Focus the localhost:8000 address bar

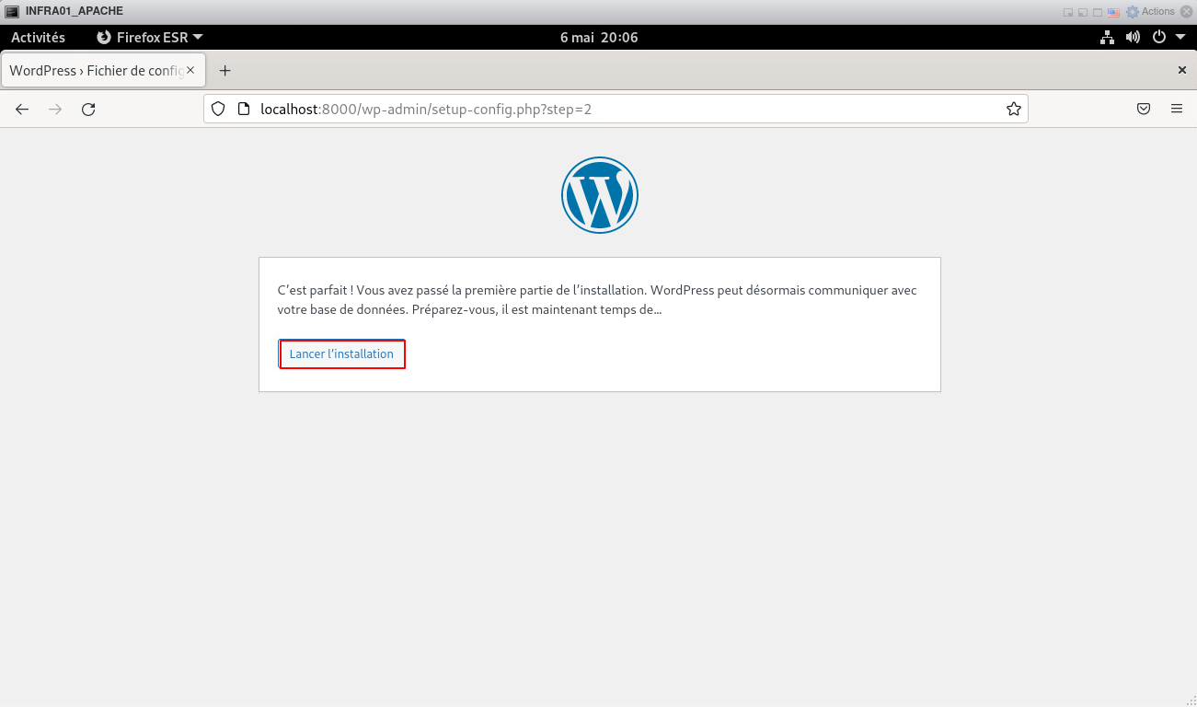pyautogui.click(x=607, y=109)
